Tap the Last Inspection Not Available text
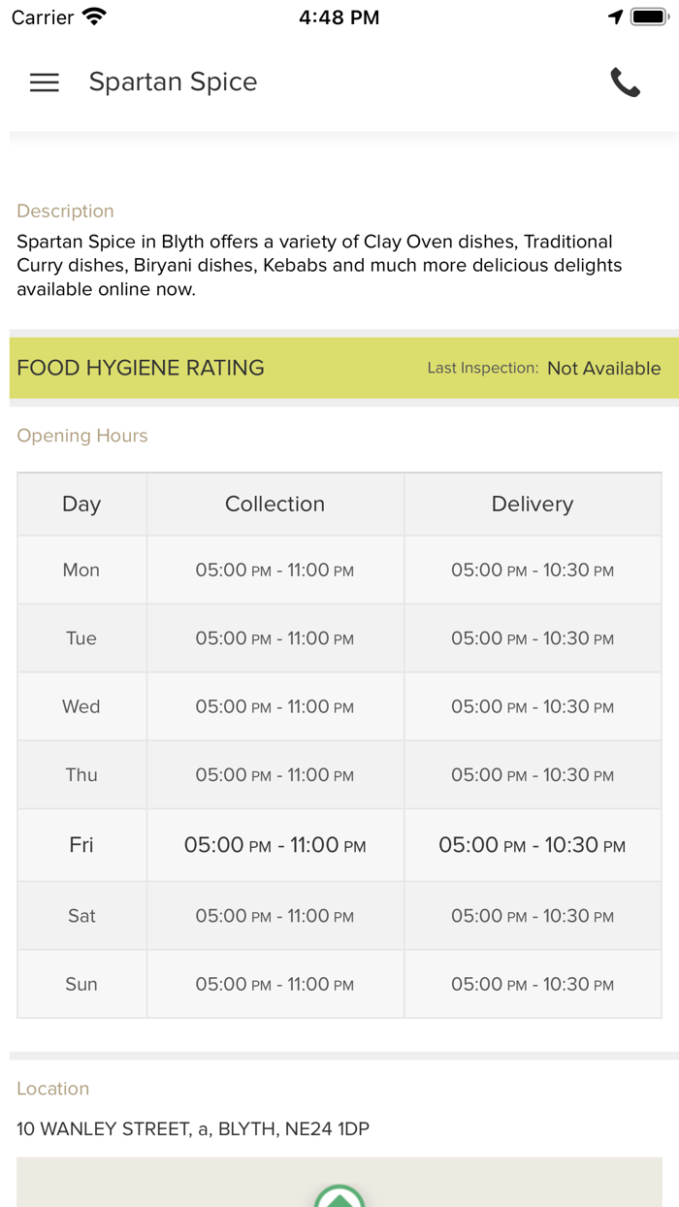Viewport: 679px width, 1207px height. [543, 369]
